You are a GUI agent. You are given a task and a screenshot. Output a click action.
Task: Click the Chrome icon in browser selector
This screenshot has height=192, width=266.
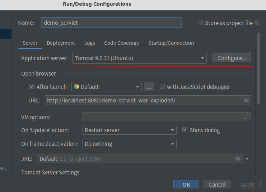click(76, 87)
